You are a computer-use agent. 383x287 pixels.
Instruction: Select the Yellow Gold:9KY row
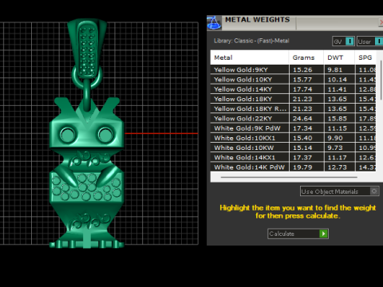coord(293,69)
